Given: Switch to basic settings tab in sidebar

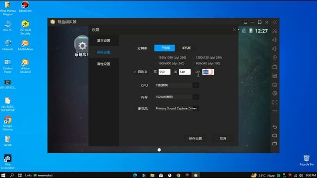Looking at the screenshot, I should (x=104, y=41).
